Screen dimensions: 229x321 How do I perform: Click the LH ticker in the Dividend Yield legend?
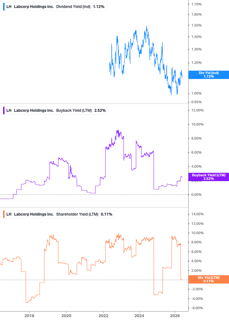tap(9, 7)
